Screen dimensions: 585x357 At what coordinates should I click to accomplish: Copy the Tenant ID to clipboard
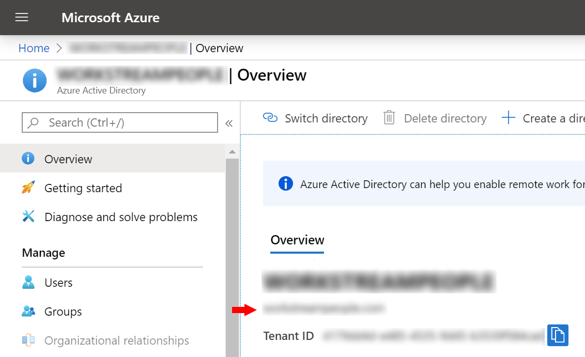(558, 335)
